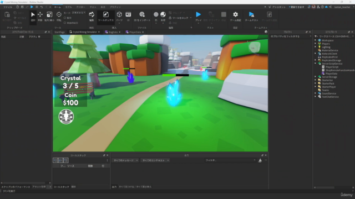Click tantan_teacher account name
This screenshot has width=355, height=199.
[342, 7]
